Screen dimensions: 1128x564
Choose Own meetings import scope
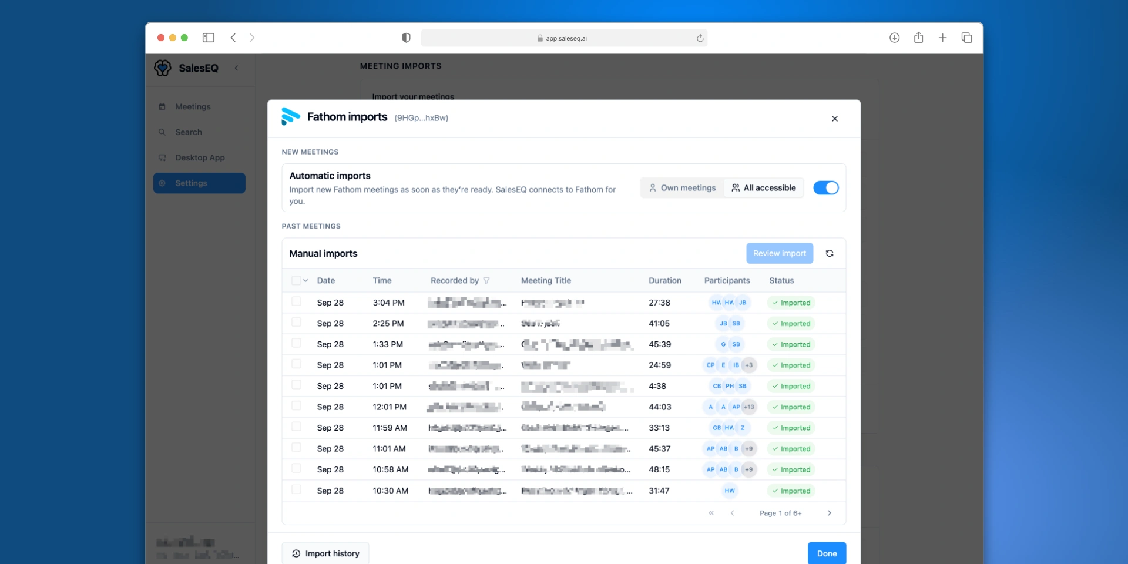click(682, 188)
